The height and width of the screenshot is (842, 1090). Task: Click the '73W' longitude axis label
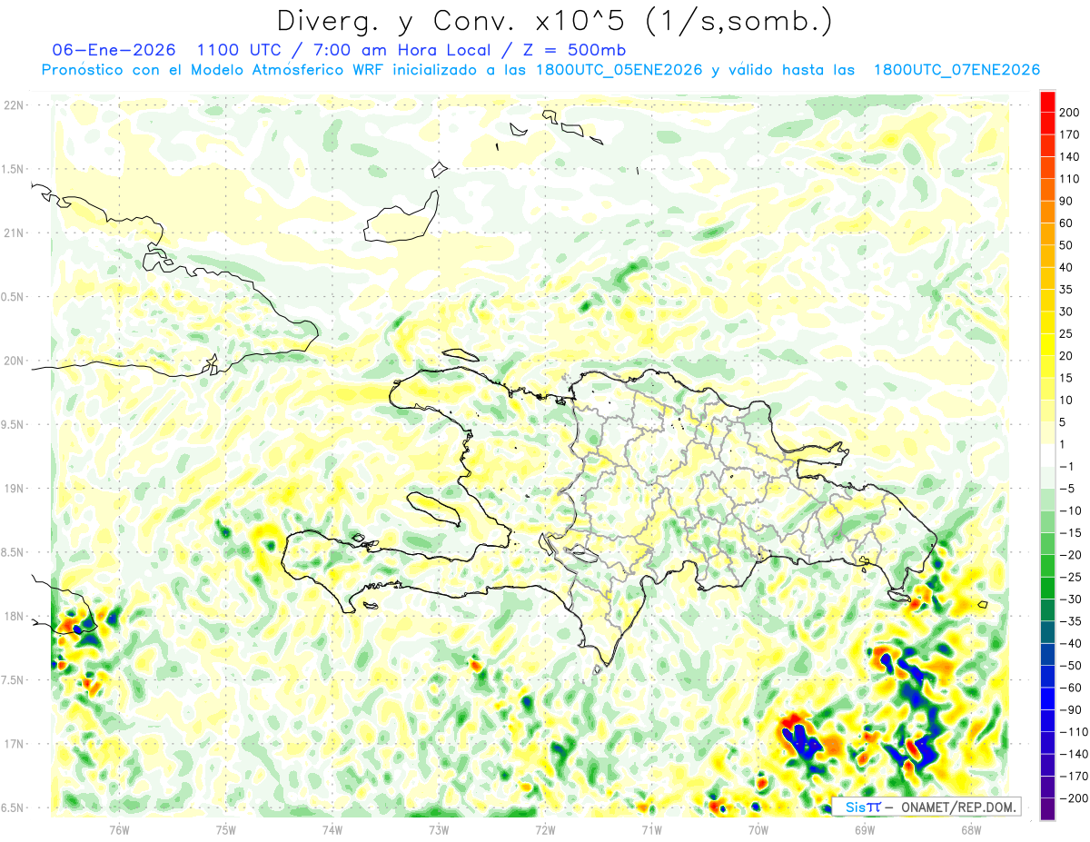point(439,829)
